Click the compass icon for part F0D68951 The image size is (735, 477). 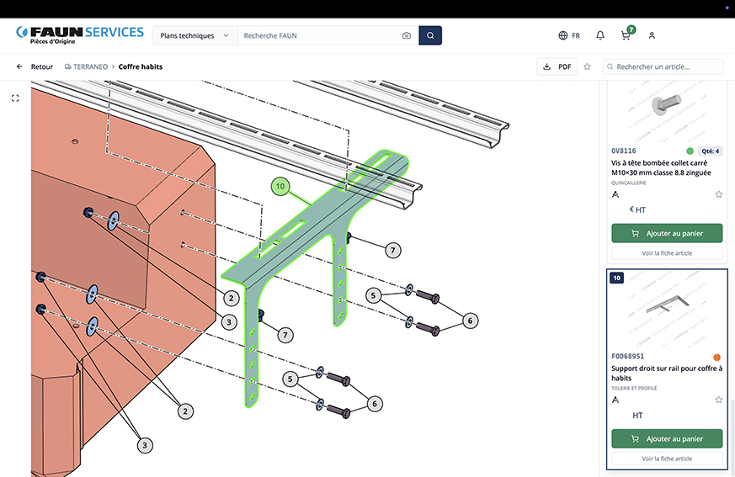pyautogui.click(x=615, y=400)
